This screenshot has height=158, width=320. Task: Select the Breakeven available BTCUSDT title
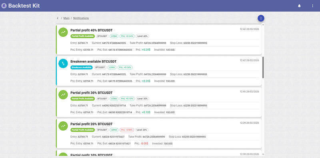click(x=94, y=61)
